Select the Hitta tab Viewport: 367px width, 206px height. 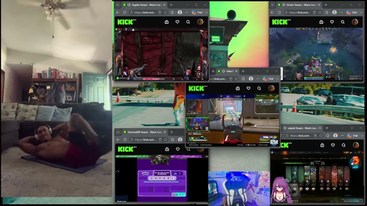click(228, 71)
